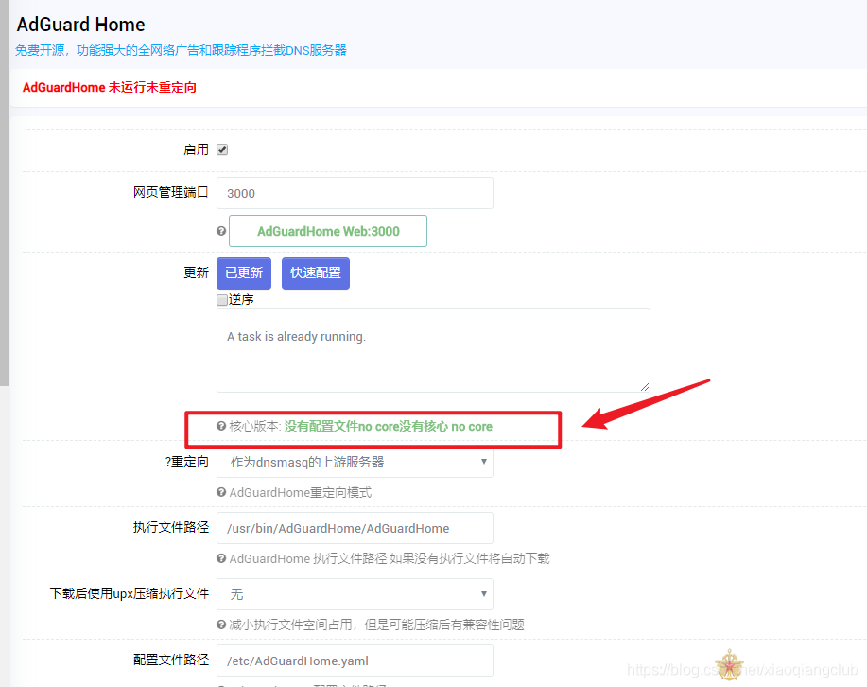Click the text 'A task is already running.'
Screen dimensions: 867x687
(x=296, y=337)
